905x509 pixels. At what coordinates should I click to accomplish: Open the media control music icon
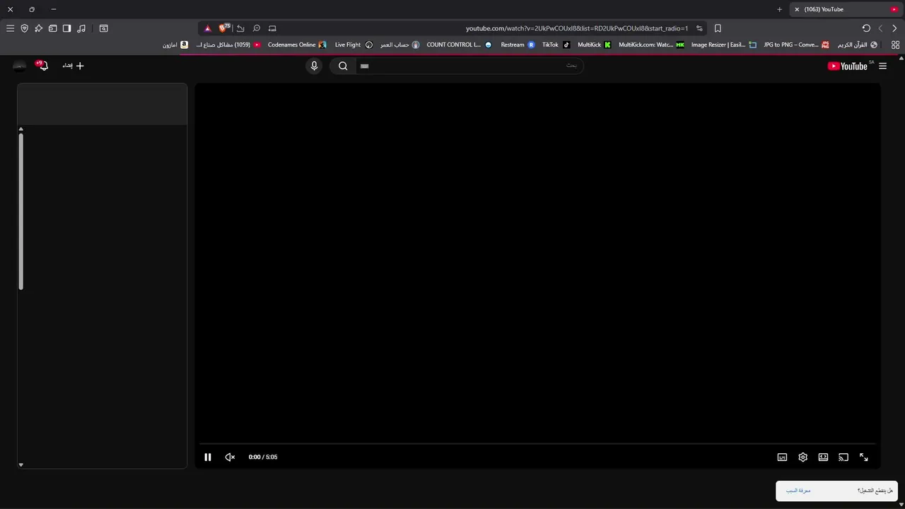(81, 28)
